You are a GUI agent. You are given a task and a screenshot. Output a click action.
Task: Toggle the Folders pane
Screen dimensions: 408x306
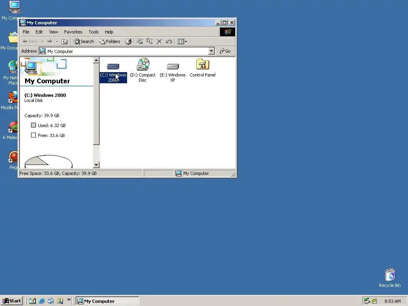(x=110, y=41)
